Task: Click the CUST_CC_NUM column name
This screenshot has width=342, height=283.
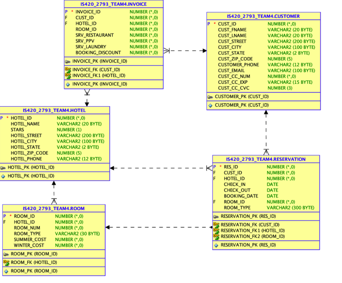Action: click(234, 77)
